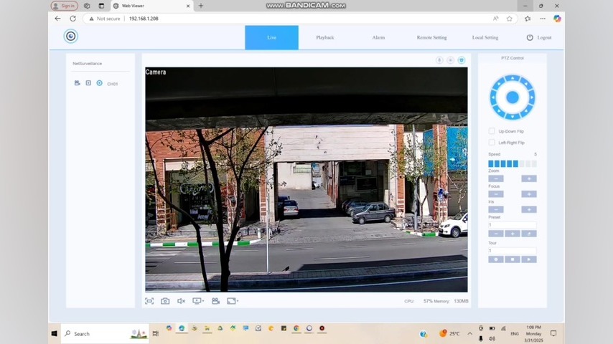Image resolution: width=613 pixels, height=344 pixels.
Task: Click the Logout button
Action: (x=538, y=37)
